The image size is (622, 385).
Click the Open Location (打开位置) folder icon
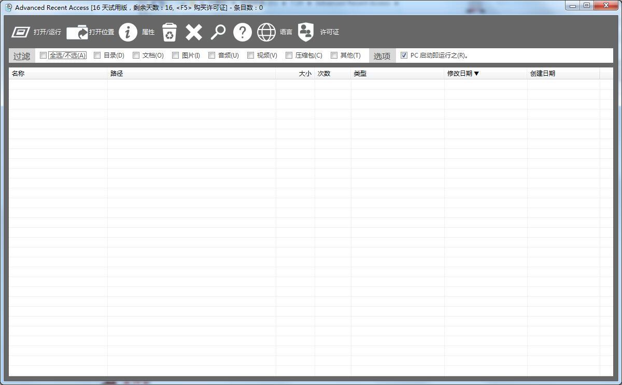[x=77, y=32]
